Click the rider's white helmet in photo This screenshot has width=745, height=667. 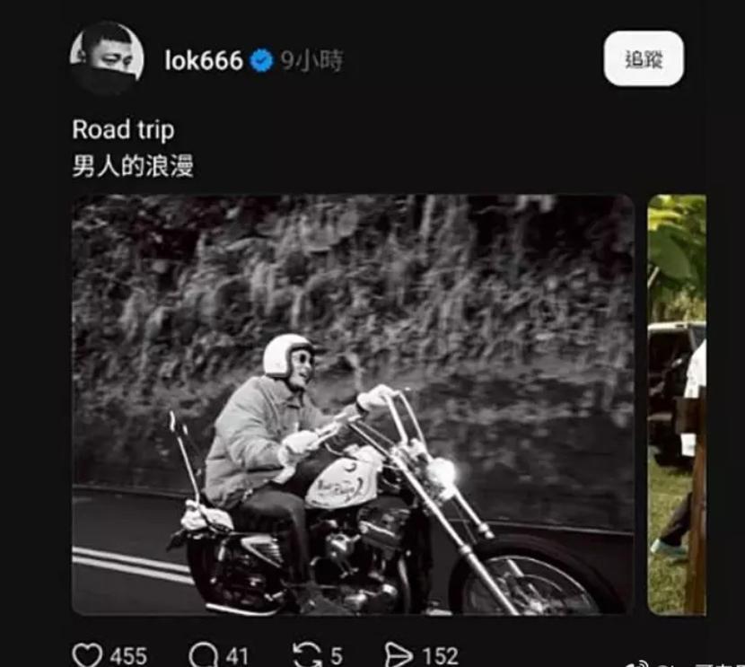(x=286, y=354)
